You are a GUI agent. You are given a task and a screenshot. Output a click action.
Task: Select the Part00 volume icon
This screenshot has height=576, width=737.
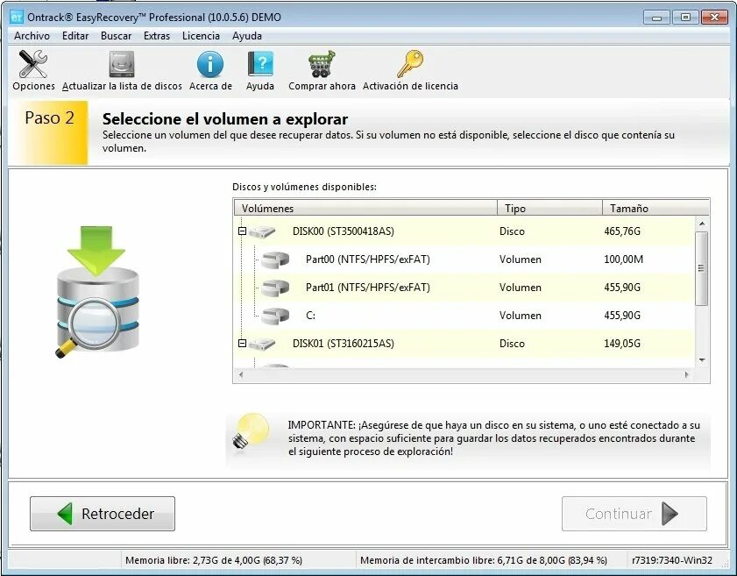pos(275,260)
